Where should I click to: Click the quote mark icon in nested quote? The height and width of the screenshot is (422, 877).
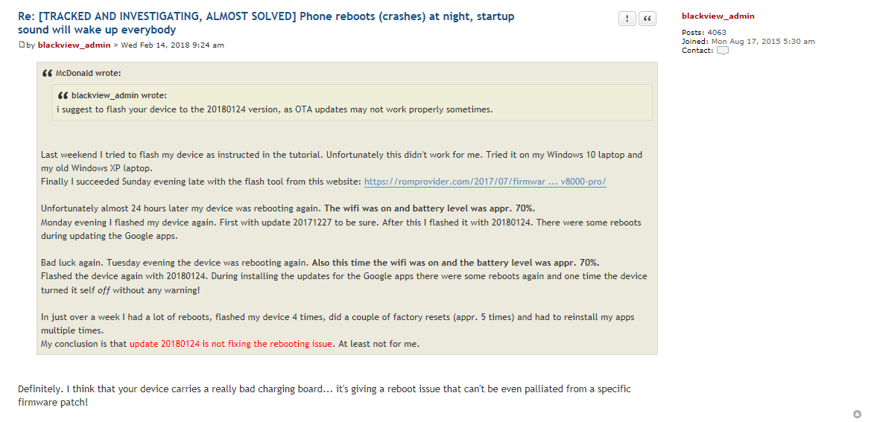click(x=63, y=95)
